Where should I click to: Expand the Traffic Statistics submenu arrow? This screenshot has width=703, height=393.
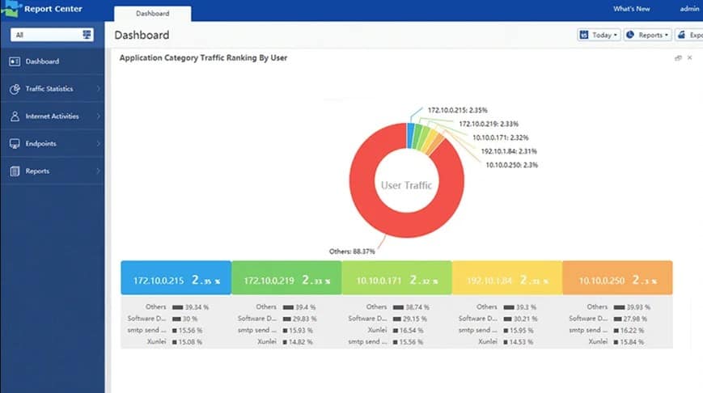pos(98,89)
